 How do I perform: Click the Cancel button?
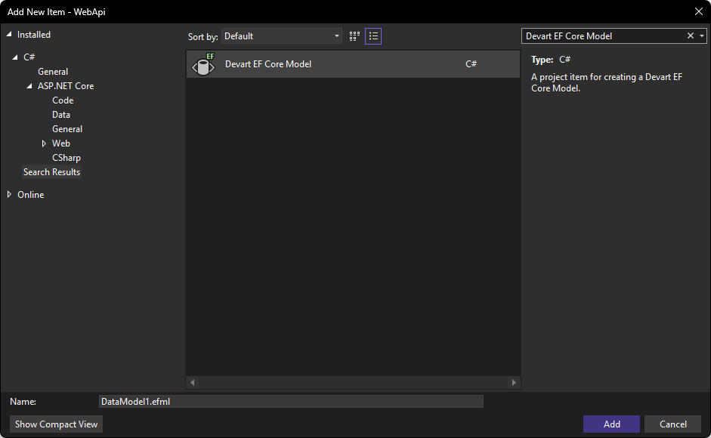pos(672,424)
